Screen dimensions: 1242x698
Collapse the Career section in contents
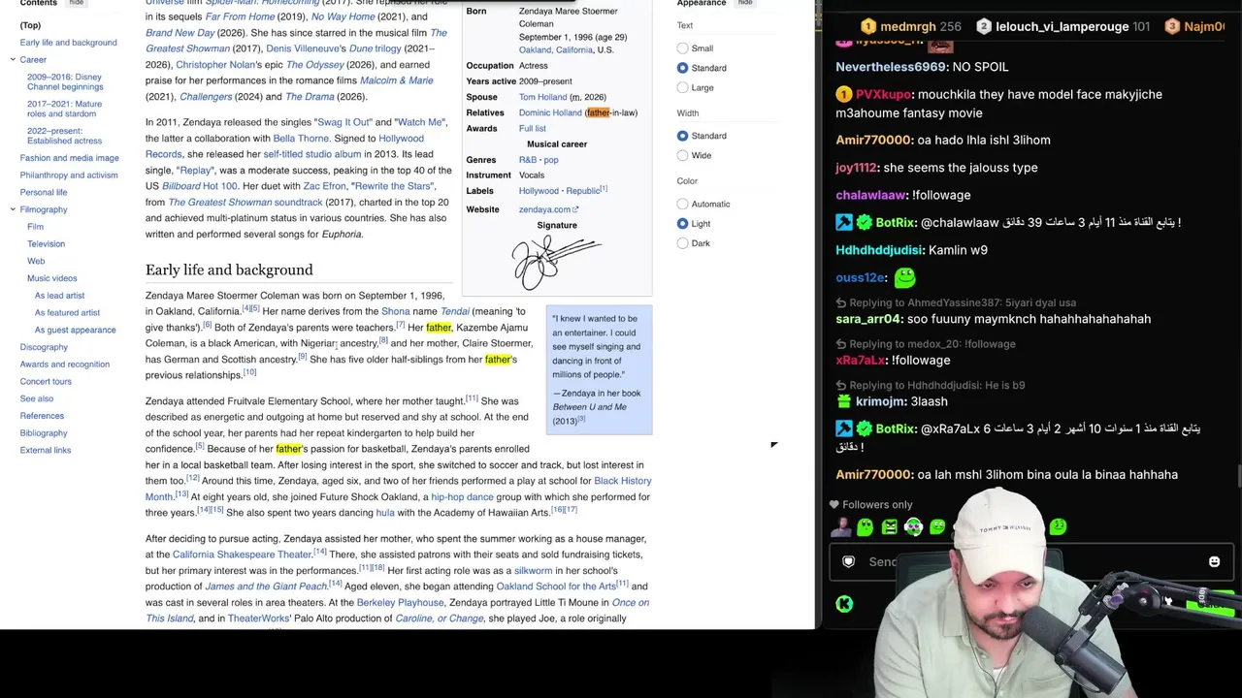pos(13,60)
